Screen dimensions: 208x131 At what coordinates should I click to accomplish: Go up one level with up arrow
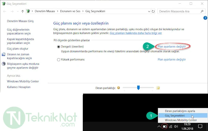[x=22, y=11]
